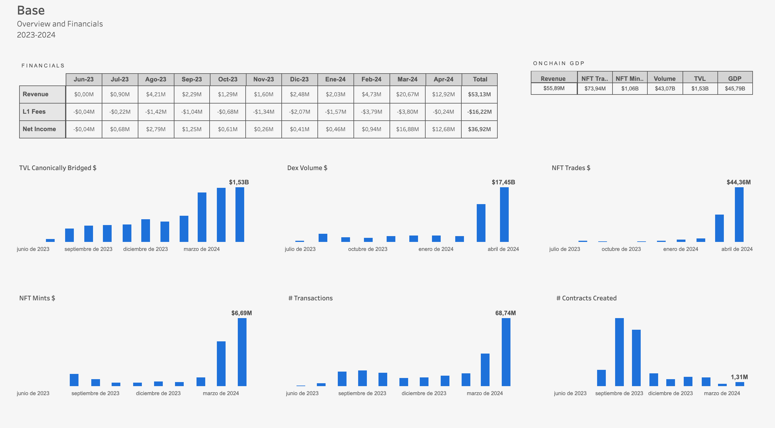Screen dimensions: 775x428
Task: Click the Feb-24 Revenue cell $4,73M
Action: (x=371, y=94)
